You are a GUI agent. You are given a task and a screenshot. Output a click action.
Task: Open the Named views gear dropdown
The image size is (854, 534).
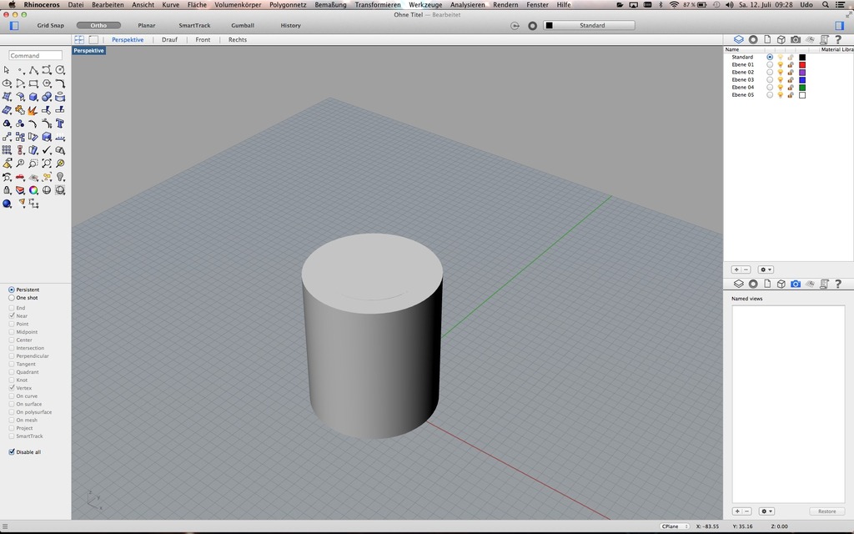point(766,511)
